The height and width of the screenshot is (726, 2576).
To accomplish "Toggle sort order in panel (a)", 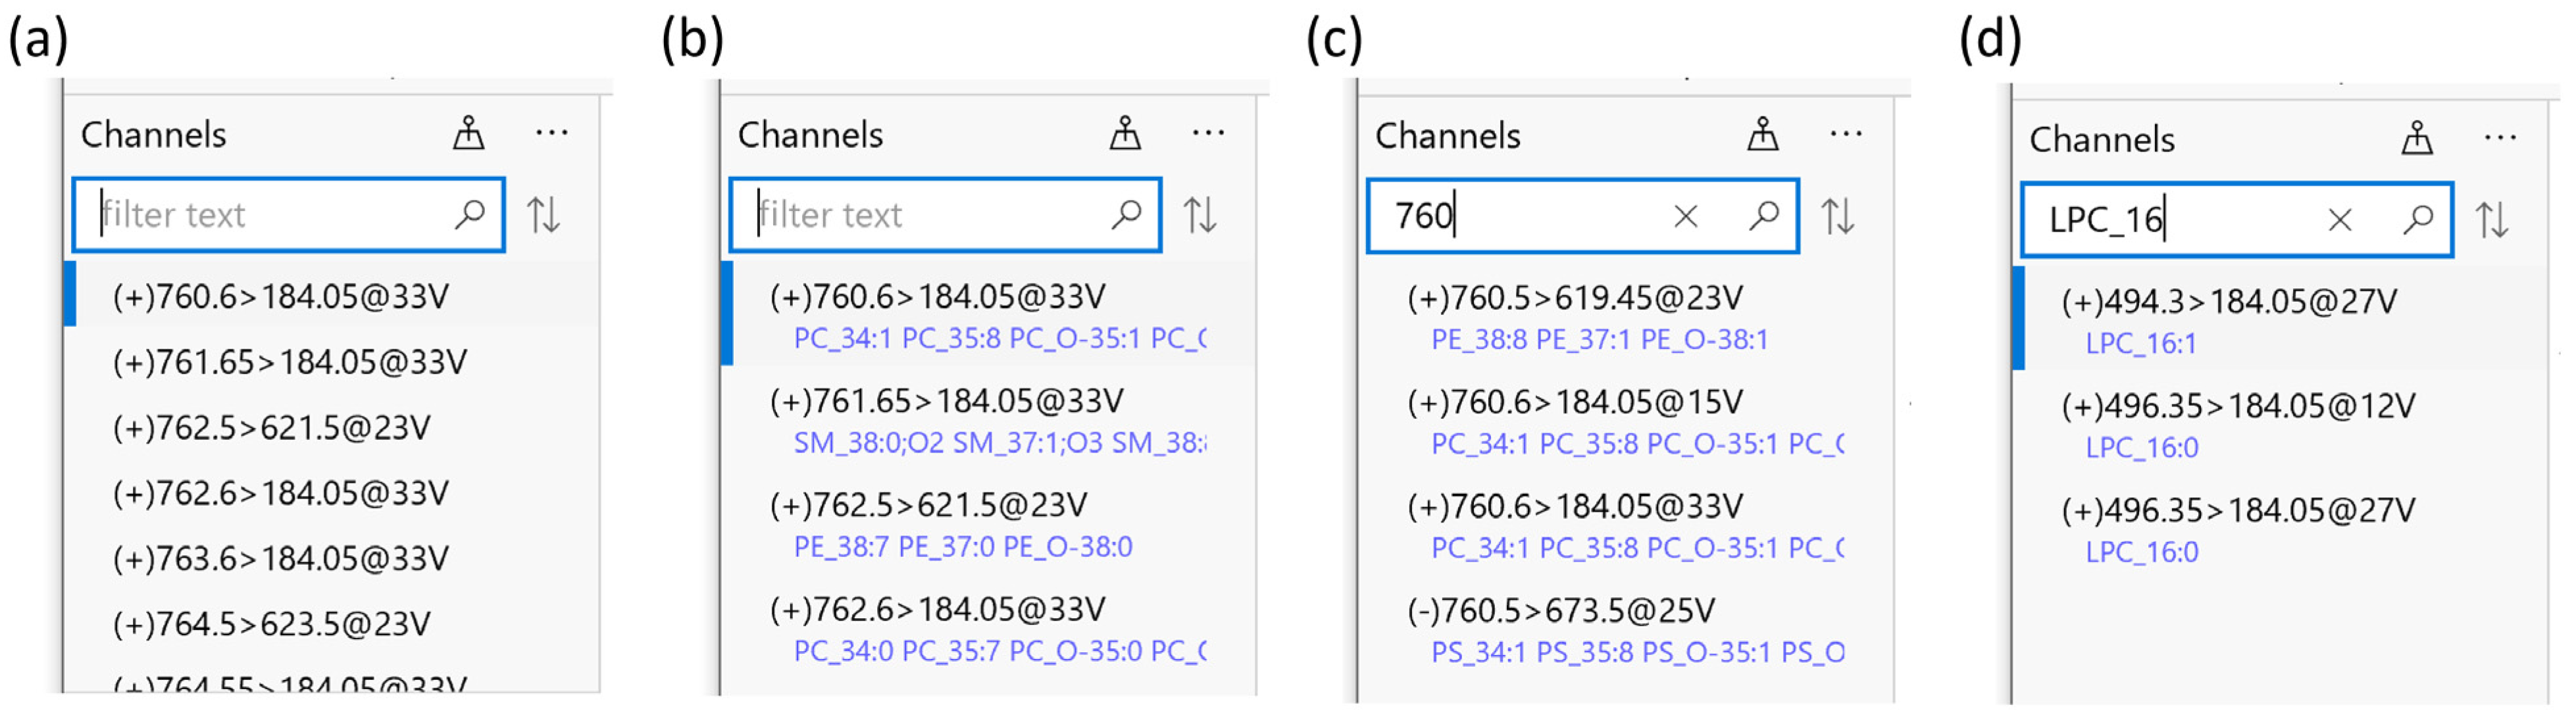I will click(x=544, y=215).
